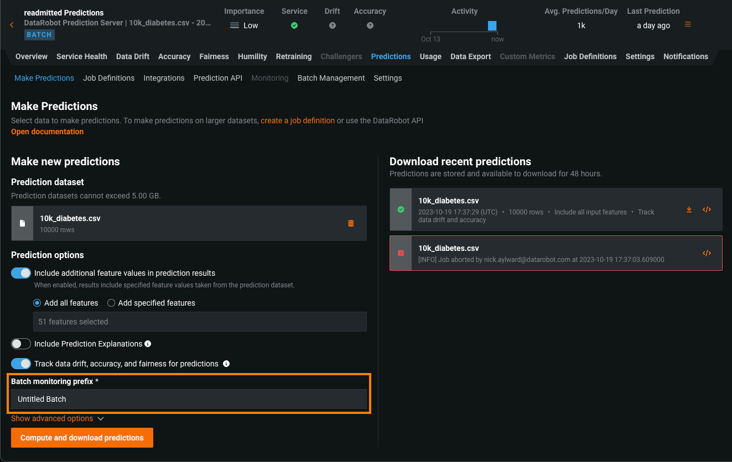
Task: Click the back arrow beside readmitted Predictions
Action: tap(12, 25)
